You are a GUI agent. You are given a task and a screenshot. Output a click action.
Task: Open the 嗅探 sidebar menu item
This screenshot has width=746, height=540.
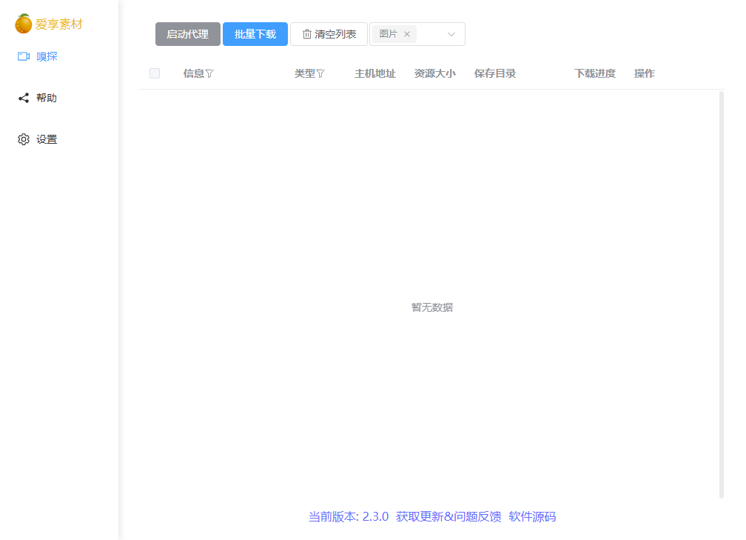tap(47, 56)
